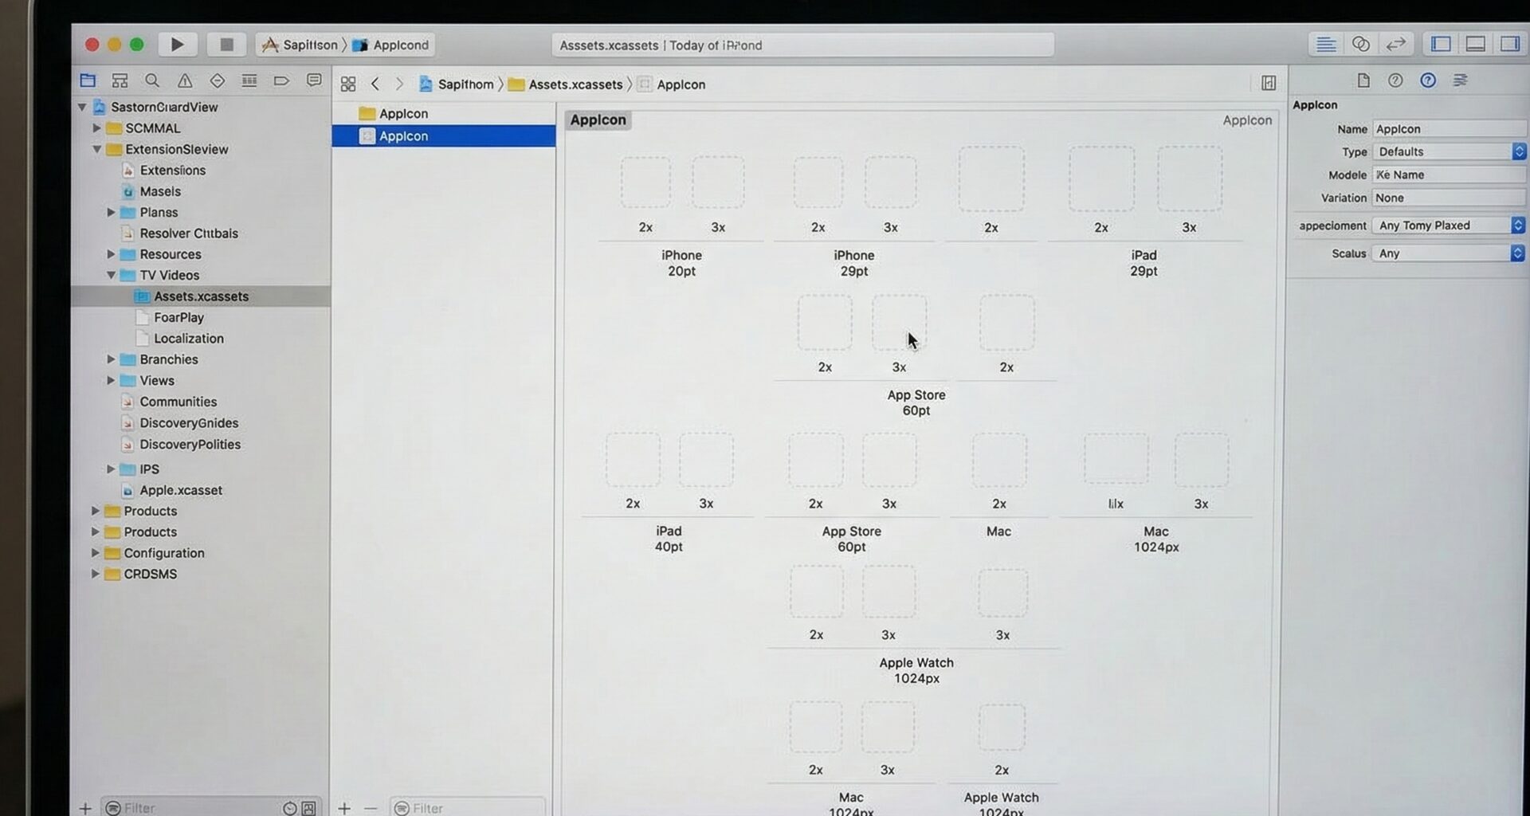Viewport: 1530px width, 816px height.
Task: Open the Version editor arrows icon
Action: [1395, 45]
